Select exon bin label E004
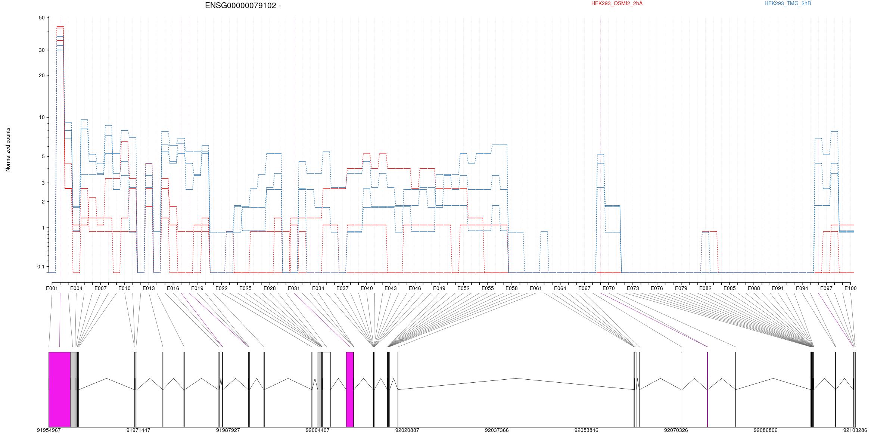 pos(76,288)
